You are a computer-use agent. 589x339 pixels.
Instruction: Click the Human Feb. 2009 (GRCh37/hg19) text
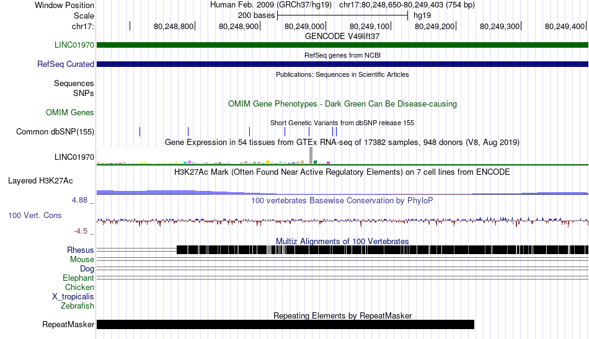[x=271, y=5]
